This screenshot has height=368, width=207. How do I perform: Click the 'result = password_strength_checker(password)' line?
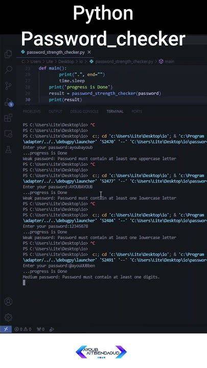point(105,94)
